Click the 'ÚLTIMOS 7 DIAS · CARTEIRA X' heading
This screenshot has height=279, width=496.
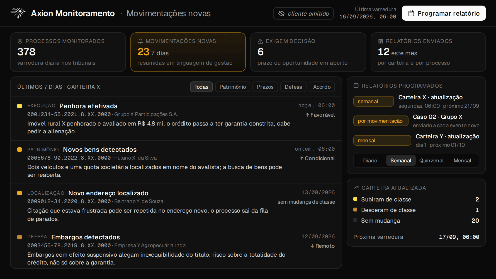59,87
